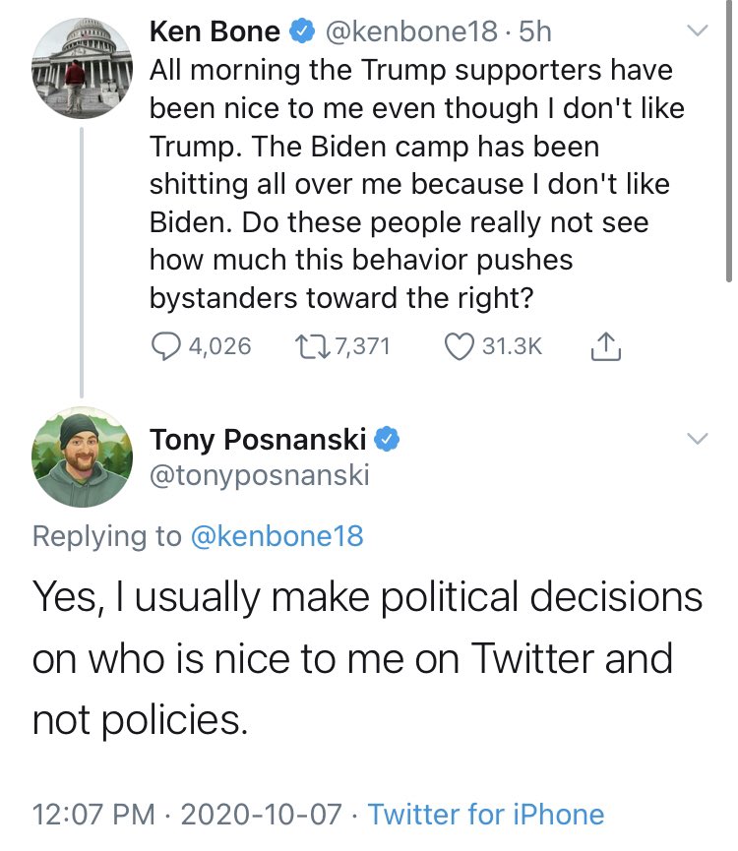Click Tony Posnanski's verified badge

point(388,439)
